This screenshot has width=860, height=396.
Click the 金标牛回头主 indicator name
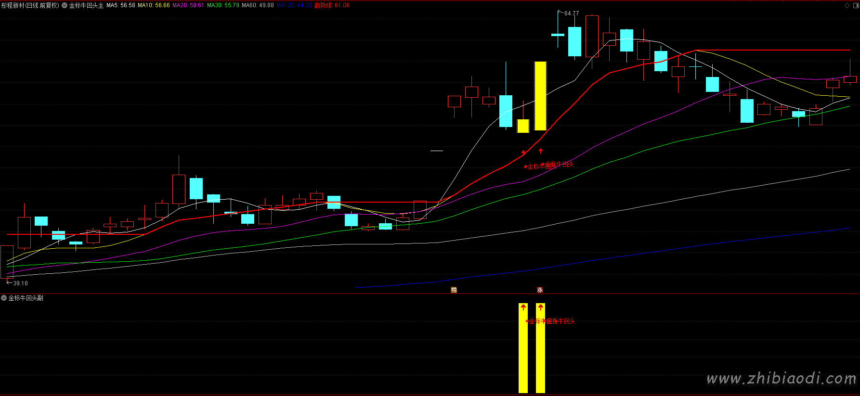[x=86, y=5]
